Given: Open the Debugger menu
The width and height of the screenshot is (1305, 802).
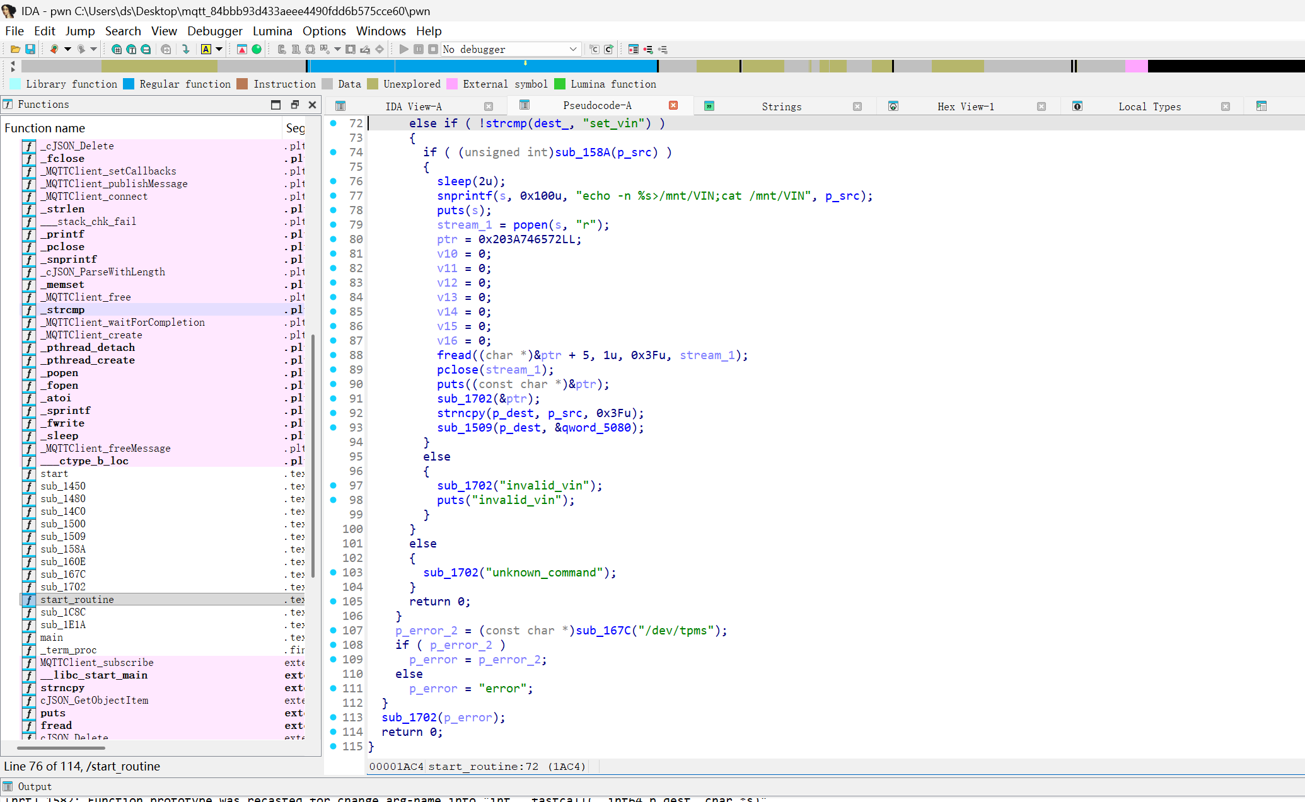Looking at the screenshot, I should coord(214,31).
